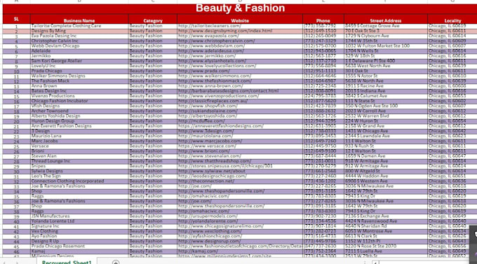Select the Designs R Up cell
The image size is (477, 264).
click(79, 242)
